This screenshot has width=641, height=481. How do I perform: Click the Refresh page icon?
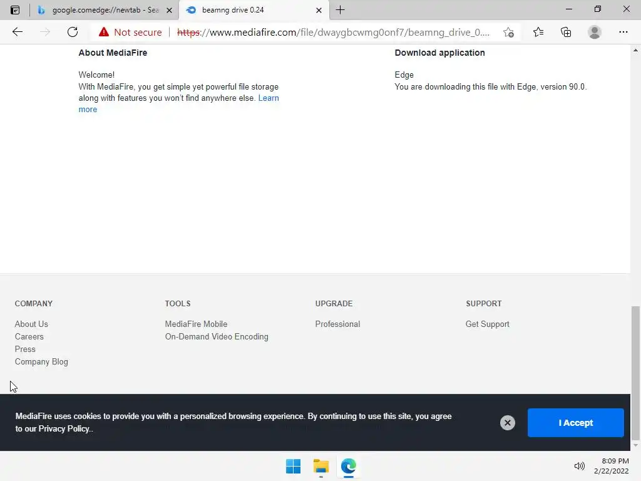tap(73, 32)
